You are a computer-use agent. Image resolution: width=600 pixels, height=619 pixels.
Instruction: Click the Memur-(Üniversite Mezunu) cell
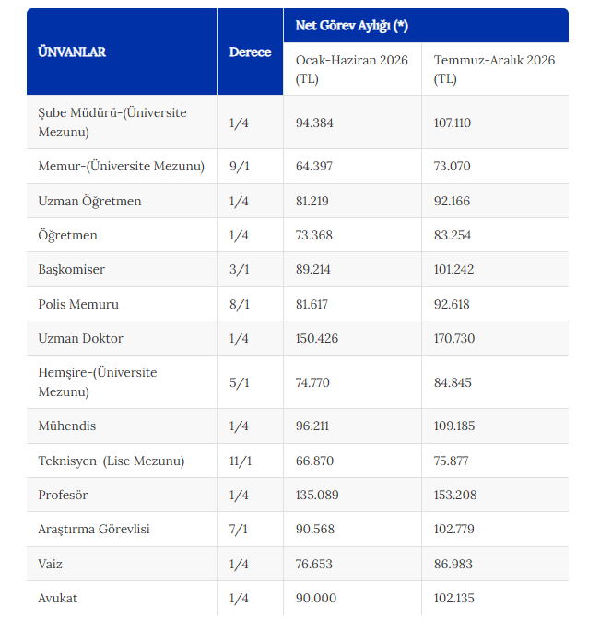[122, 166]
